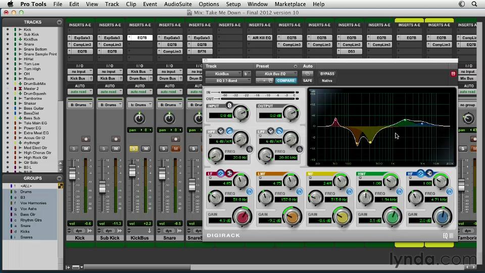Open the TRACKS list menu arrow

59,22
